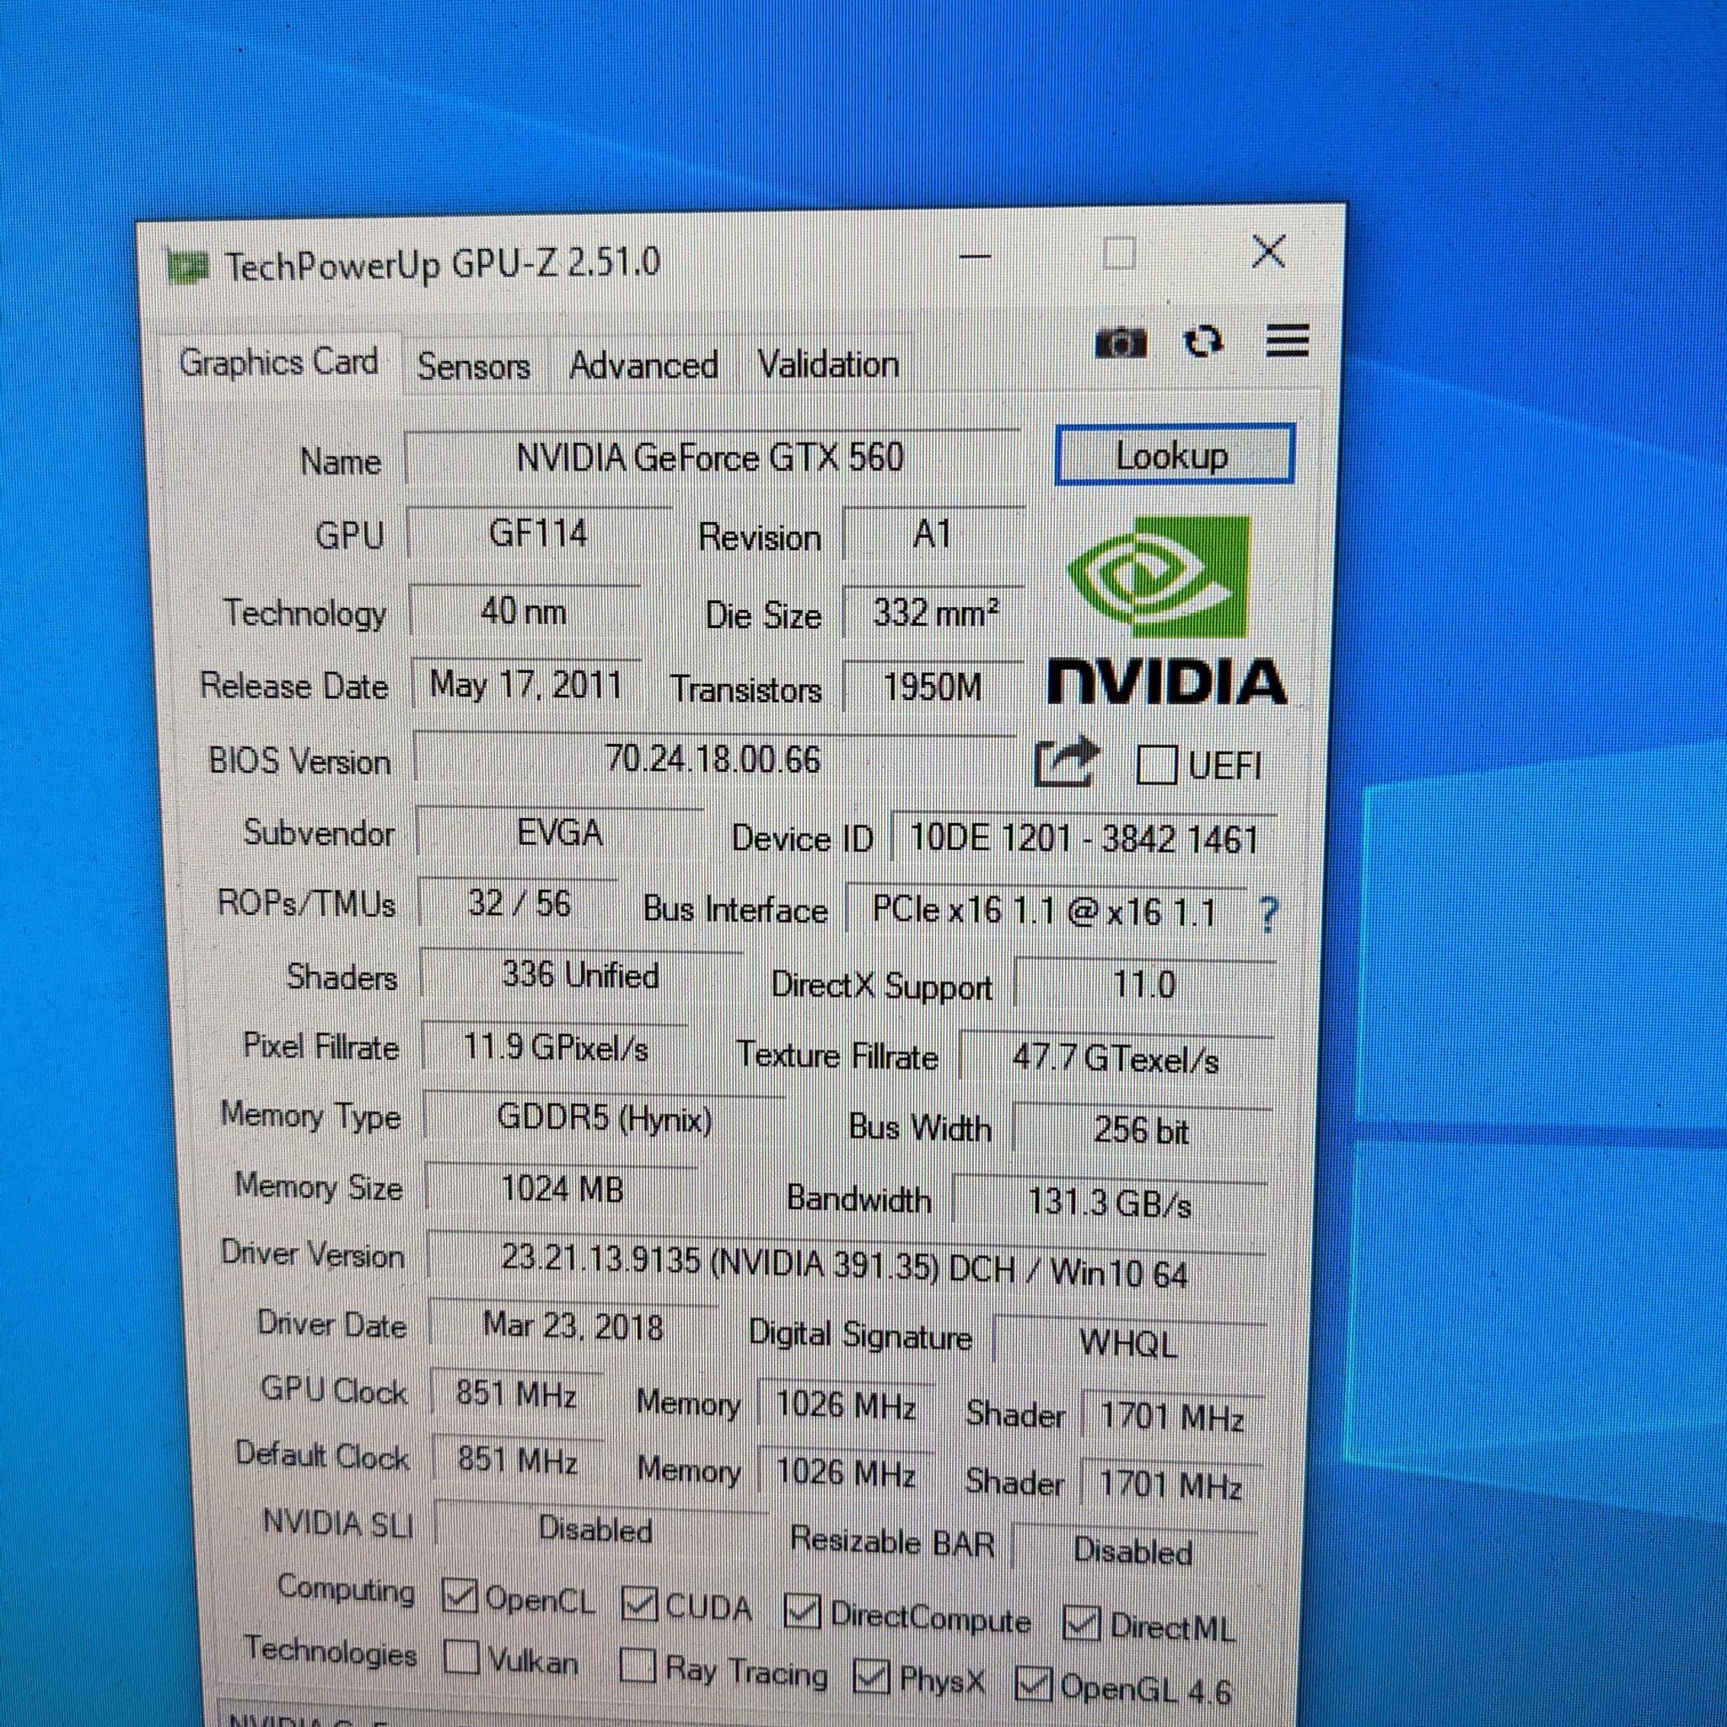Close the GPU-Z window
The height and width of the screenshot is (1727, 1727).
tap(1269, 252)
